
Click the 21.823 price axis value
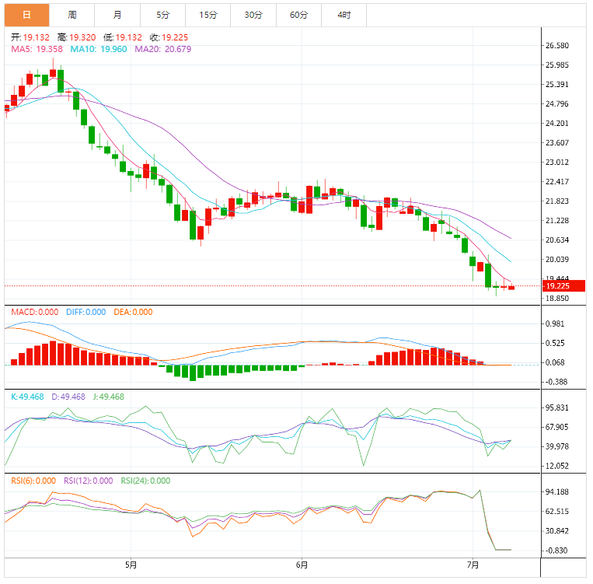click(557, 201)
